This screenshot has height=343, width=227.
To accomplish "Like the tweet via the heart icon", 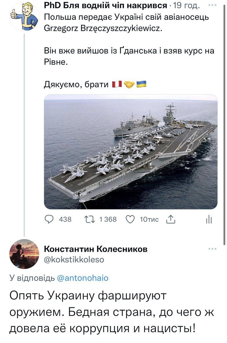I will tap(131, 218).
